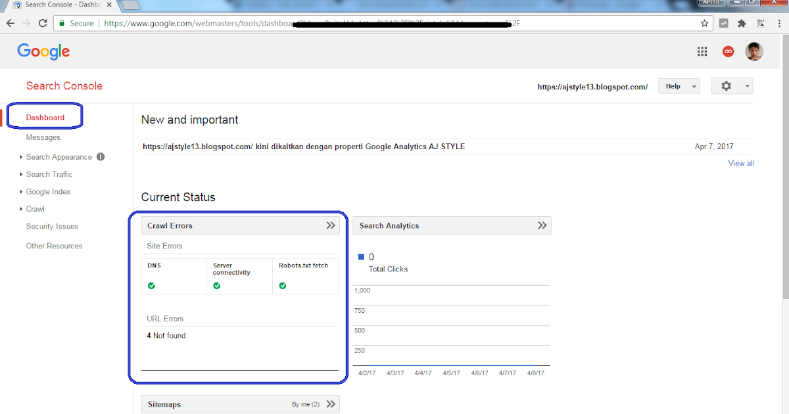Screen dimensions: 789x414
Task: Close the Search Console browser tab
Action: pyautogui.click(x=109, y=5)
